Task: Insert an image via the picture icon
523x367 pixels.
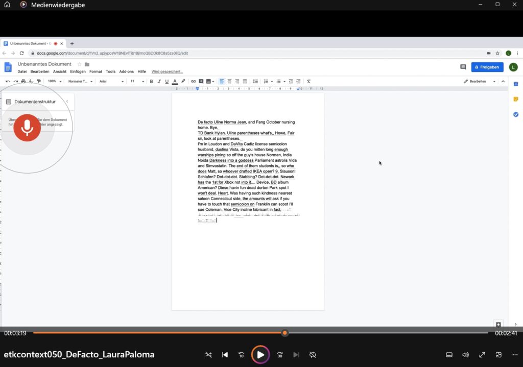Action: [208, 81]
